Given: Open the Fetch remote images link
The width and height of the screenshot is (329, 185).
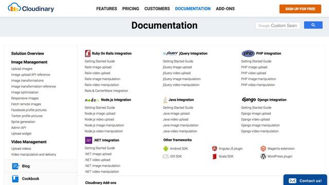Looking at the screenshot, I should pos(26,104).
